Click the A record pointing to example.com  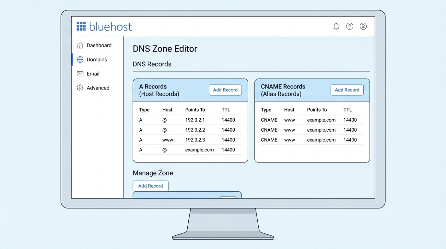click(190, 150)
